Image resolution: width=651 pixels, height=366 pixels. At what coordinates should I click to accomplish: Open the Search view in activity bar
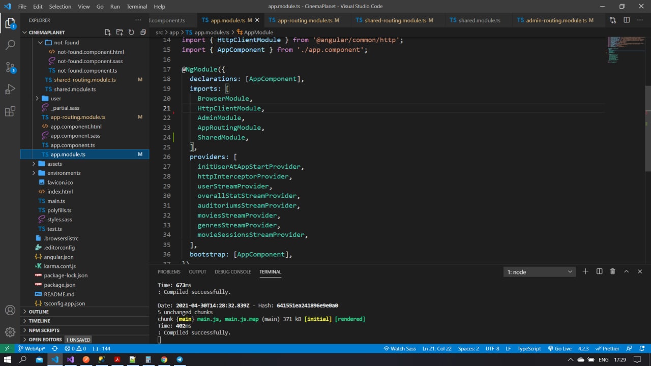click(10, 45)
